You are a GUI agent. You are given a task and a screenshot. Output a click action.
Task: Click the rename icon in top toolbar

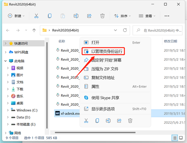click(x=76, y=16)
